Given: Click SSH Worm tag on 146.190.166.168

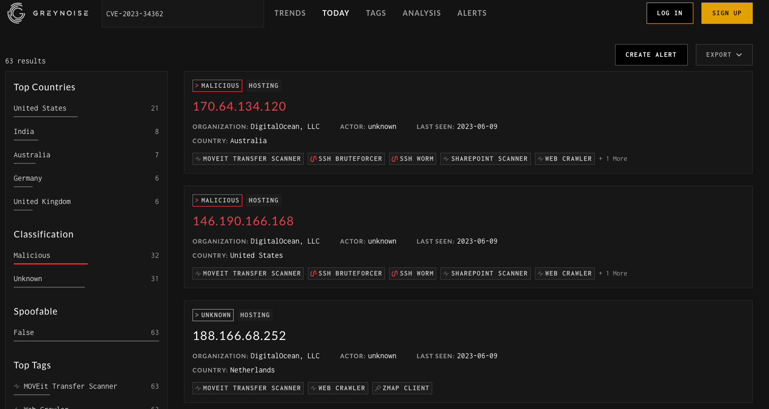Looking at the screenshot, I should (x=412, y=274).
